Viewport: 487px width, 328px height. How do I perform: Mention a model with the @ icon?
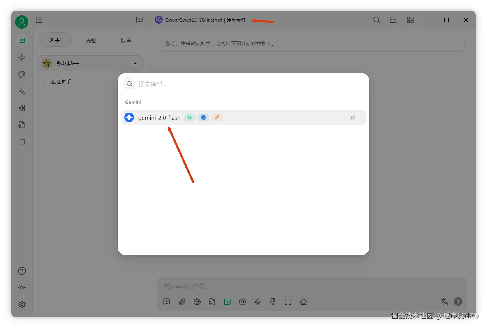242,302
